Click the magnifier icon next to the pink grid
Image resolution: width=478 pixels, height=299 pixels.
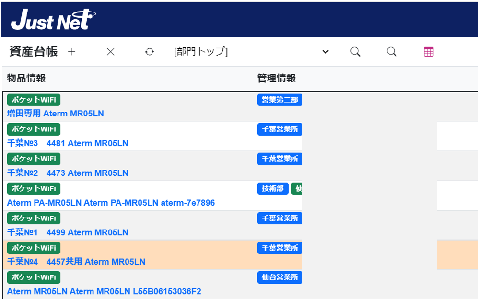click(392, 52)
